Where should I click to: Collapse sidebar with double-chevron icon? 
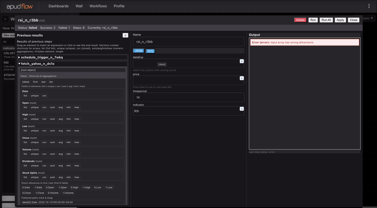[5, 19]
